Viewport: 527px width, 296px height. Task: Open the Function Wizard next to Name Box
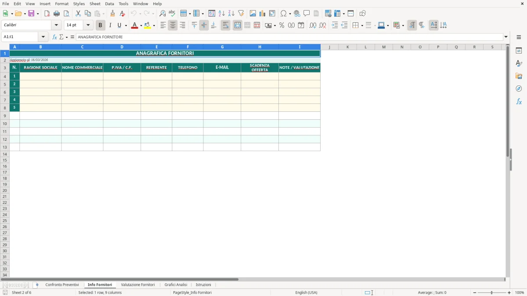click(x=54, y=37)
